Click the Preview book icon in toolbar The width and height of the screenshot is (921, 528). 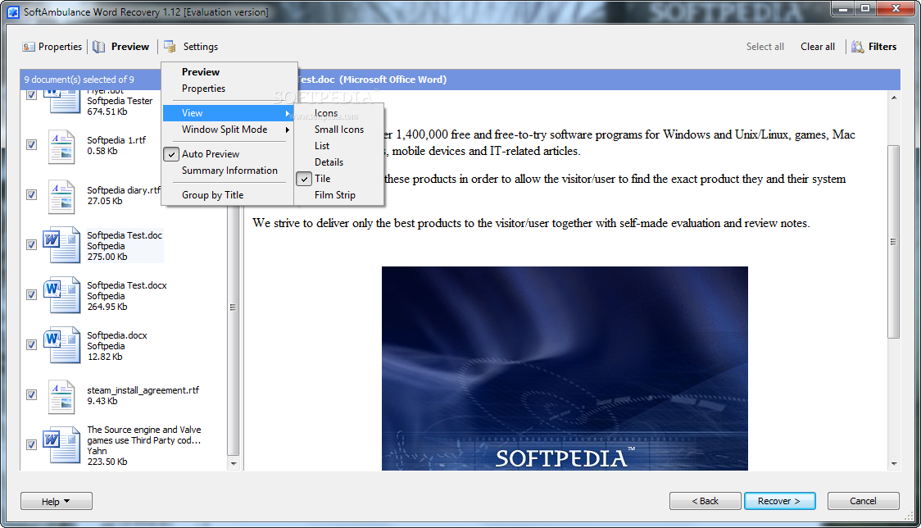coord(99,47)
